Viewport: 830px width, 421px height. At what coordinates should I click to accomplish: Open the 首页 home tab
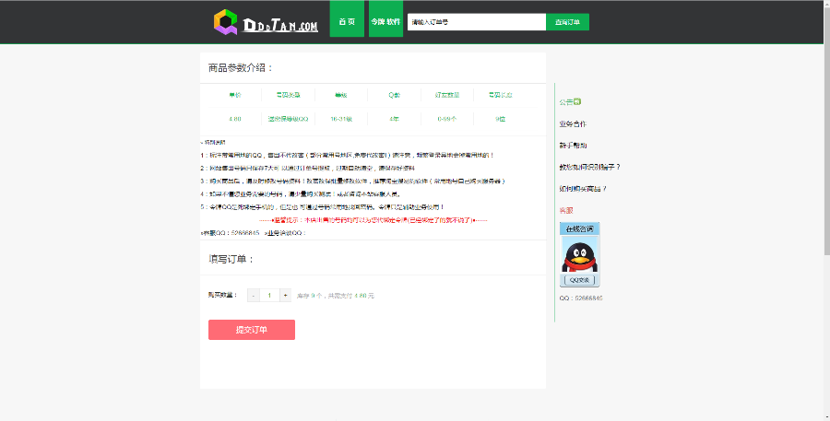(x=347, y=18)
